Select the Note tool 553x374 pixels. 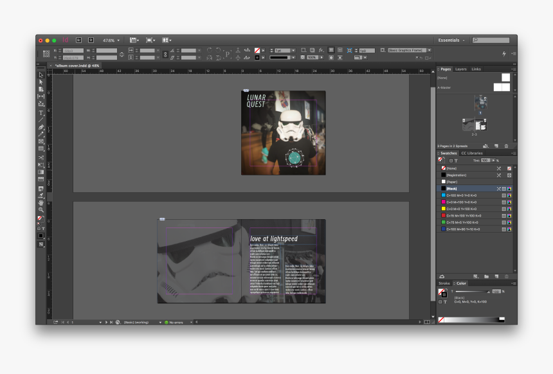(41, 188)
